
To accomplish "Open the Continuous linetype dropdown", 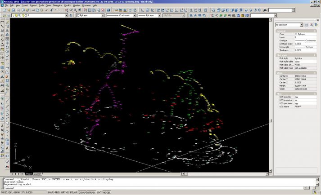I will (135, 16).
